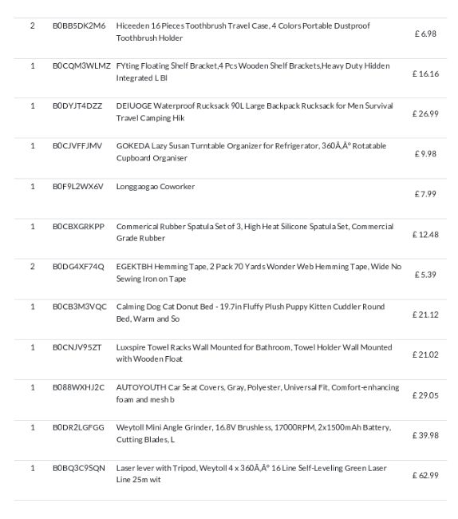Click ASIN B0F9L2WX6V

(78, 187)
